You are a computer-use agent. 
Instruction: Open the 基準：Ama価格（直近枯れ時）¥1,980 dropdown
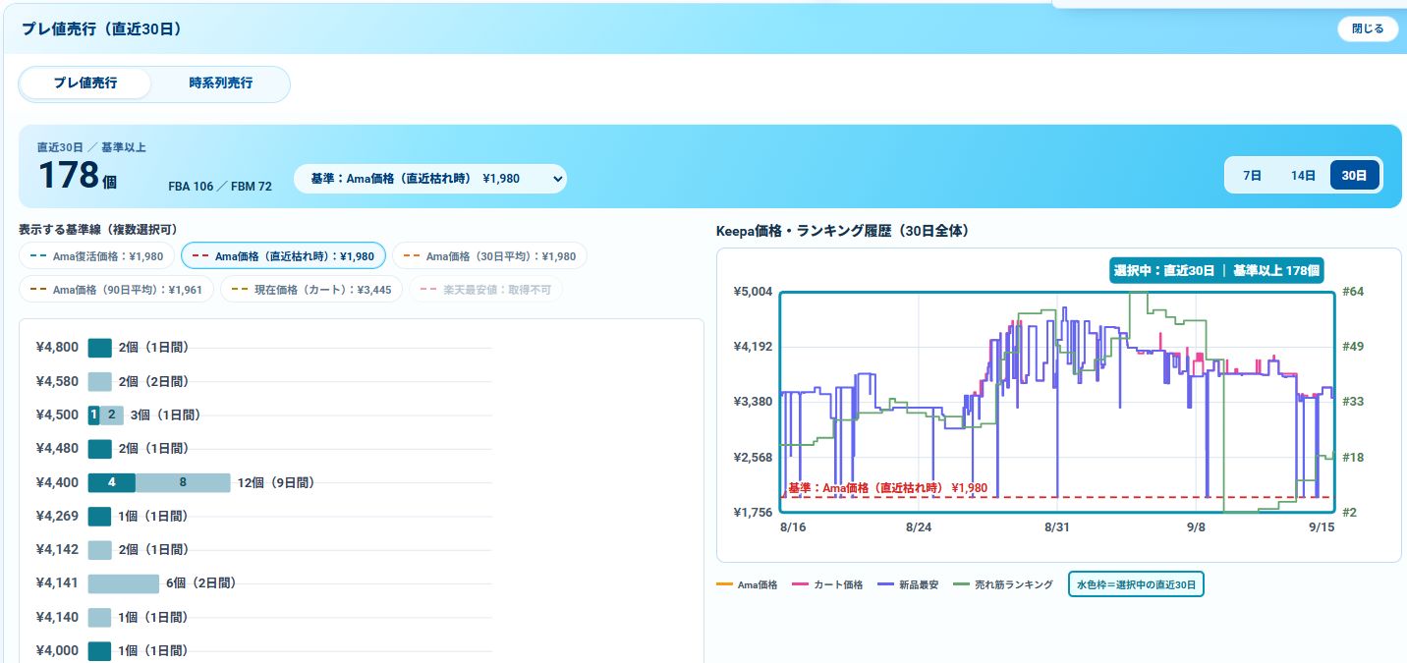point(430,179)
